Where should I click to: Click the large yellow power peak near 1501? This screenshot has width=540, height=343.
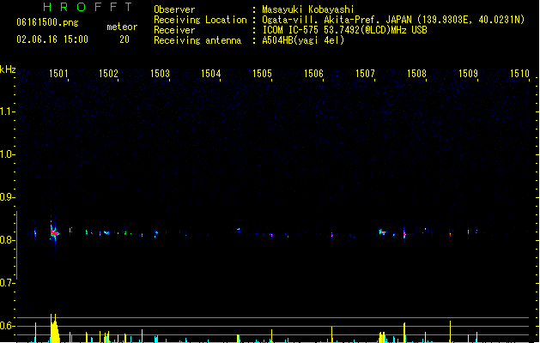[x=54, y=328]
